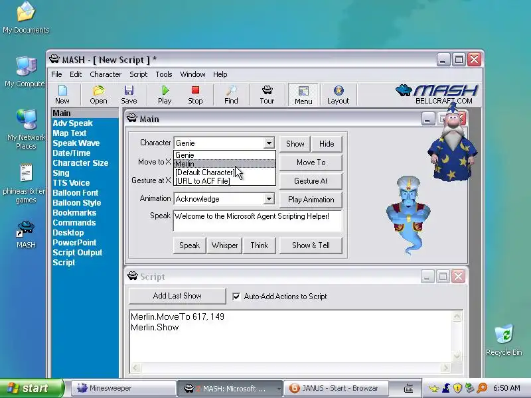Click the Think button

[259, 245]
